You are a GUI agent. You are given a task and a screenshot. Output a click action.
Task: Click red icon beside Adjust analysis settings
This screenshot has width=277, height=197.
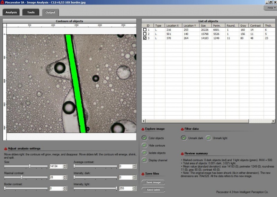click(x=6, y=149)
